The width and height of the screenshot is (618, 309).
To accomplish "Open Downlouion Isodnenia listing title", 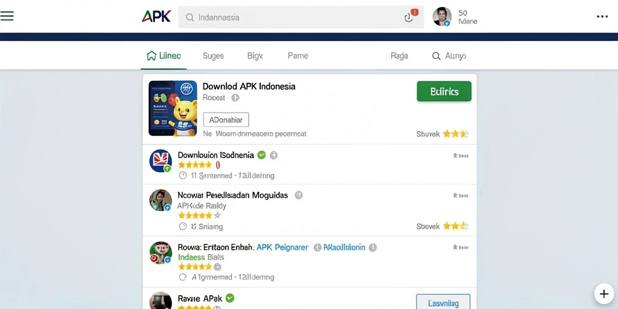I will [x=215, y=155].
